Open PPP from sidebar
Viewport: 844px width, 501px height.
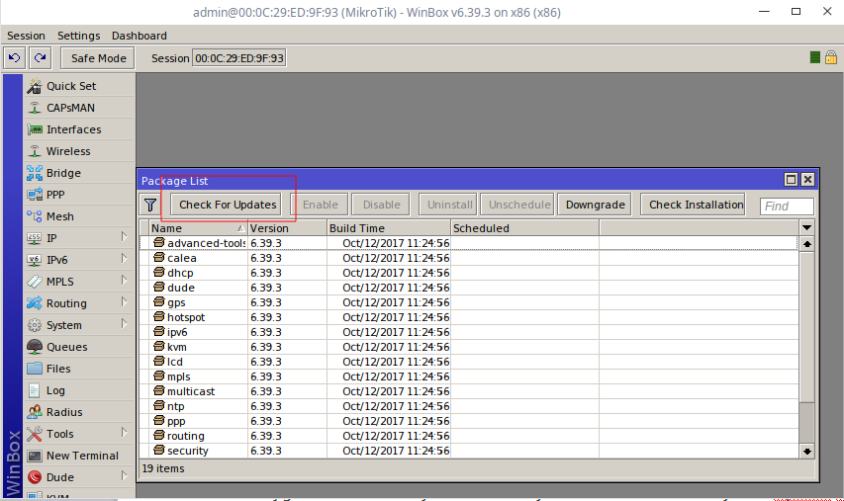[x=79, y=195]
